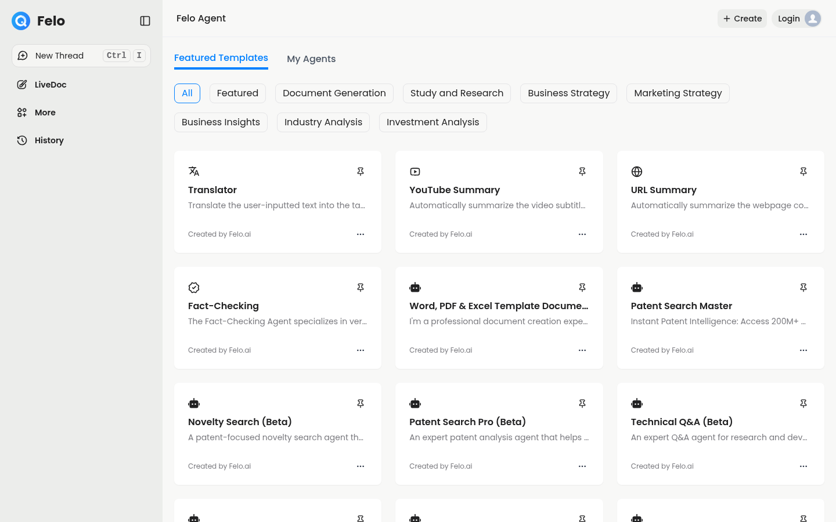Click the Felo logo icon
The width and height of the screenshot is (836, 522).
pos(21,21)
